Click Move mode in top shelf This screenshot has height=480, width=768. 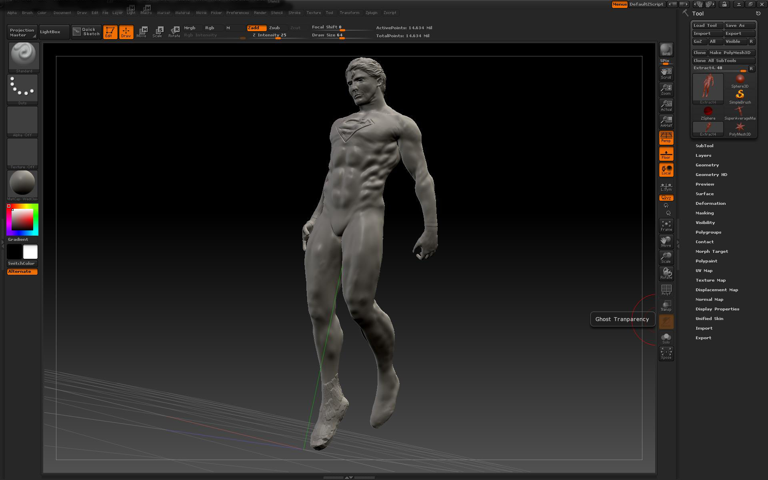pyautogui.click(x=142, y=32)
